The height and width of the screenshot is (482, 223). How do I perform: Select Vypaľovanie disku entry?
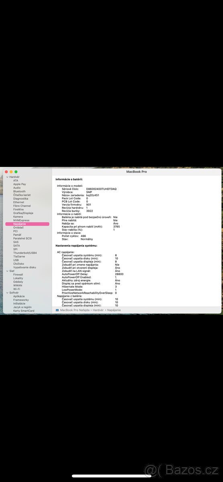(25, 268)
